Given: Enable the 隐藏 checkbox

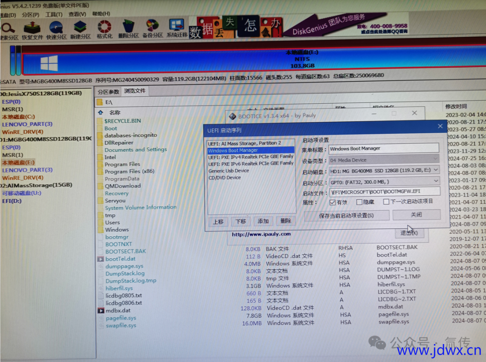Looking at the screenshot, I should pyautogui.click(x=360, y=202).
